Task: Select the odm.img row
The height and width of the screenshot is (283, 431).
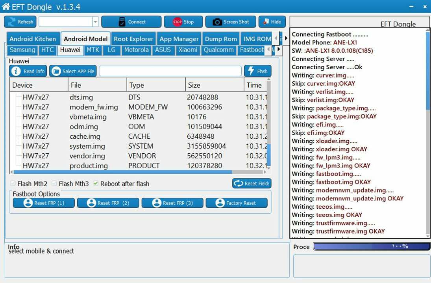Action: pos(139,127)
